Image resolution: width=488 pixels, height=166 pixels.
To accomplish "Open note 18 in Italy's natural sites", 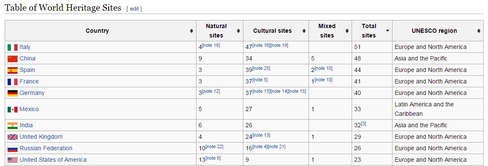I will [211, 46].
